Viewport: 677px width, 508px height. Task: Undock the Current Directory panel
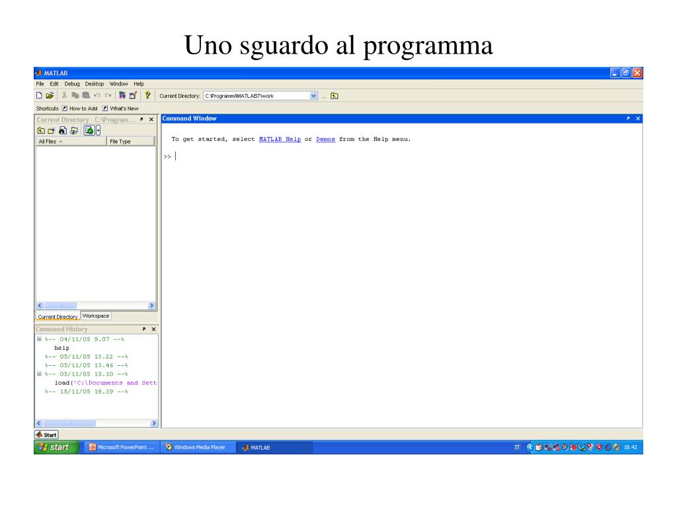141,120
